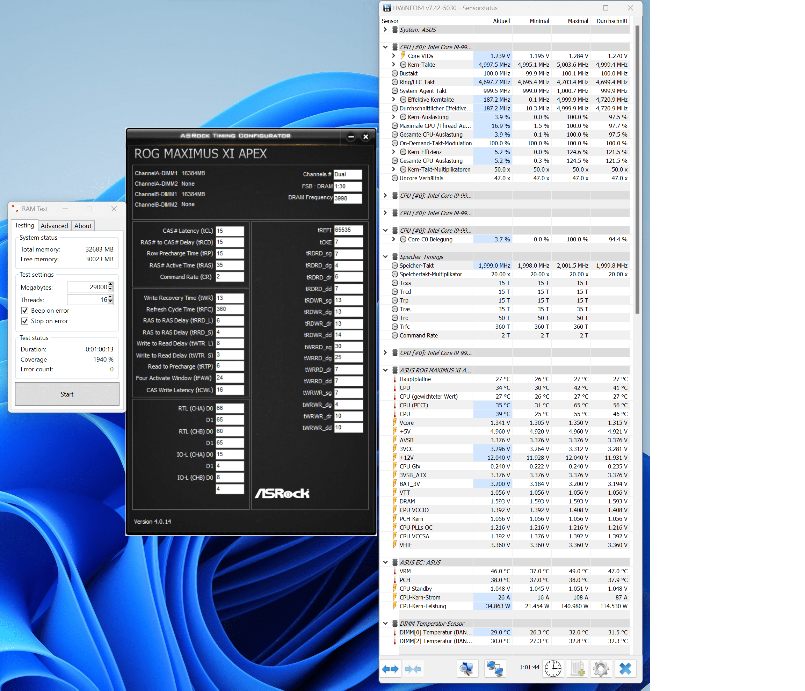Collapse the Speicher-Timings sensor group
The image size is (805, 691).
[385, 257]
